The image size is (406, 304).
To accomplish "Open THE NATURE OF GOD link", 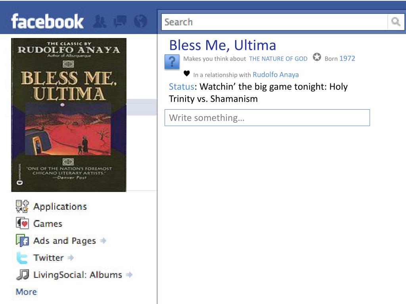I will [x=278, y=59].
